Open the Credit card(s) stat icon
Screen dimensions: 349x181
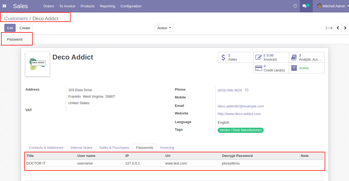(259, 68)
